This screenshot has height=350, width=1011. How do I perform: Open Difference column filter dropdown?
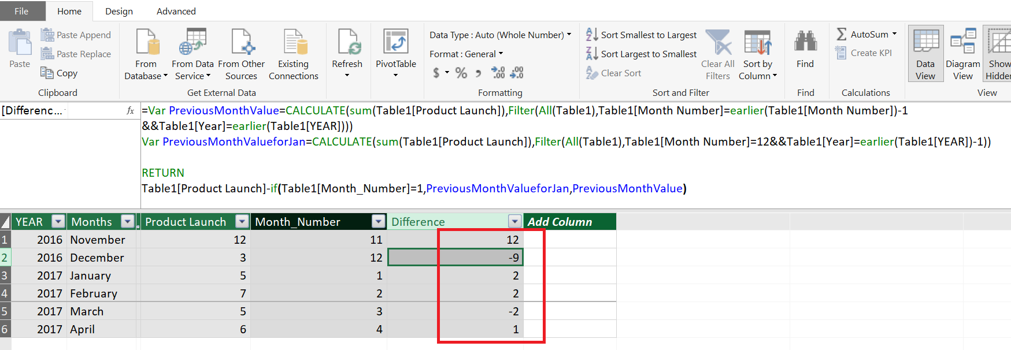[515, 221]
